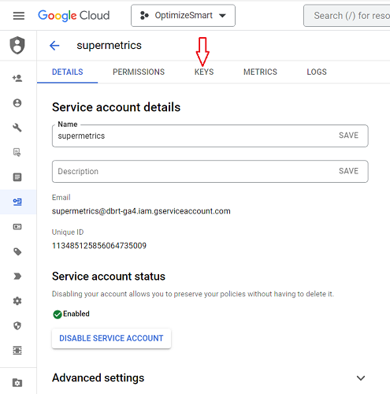Click the Service account details heading
This screenshot has height=394, width=390.
pyautogui.click(x=117, y=107)
